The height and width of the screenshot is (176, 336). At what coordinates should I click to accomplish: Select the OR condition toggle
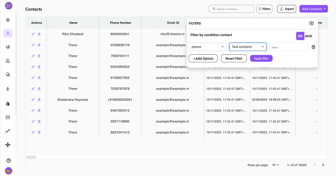[300, 36]
